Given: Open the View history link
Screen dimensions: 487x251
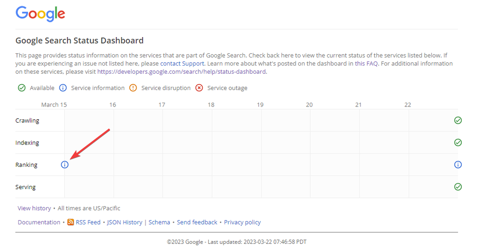Looking at the screenshot, I should pos(34,208).
